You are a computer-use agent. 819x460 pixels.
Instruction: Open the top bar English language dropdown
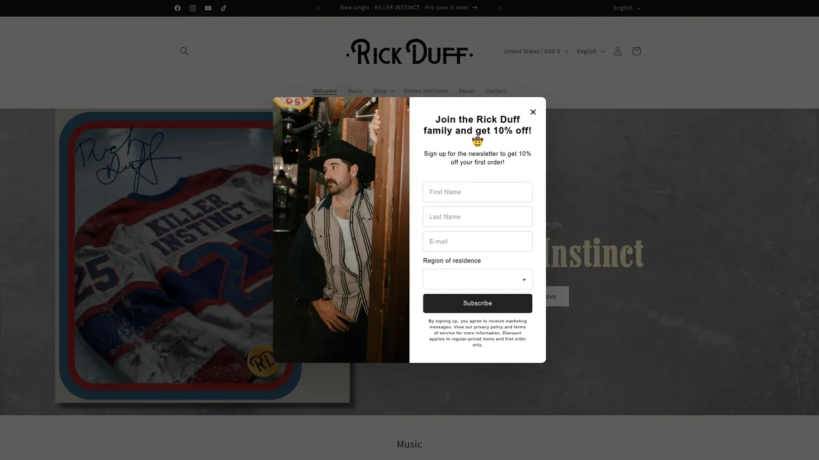pyautogui.click(x=627, y=8)
